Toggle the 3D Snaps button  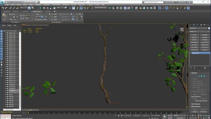[x=77, y=8]
